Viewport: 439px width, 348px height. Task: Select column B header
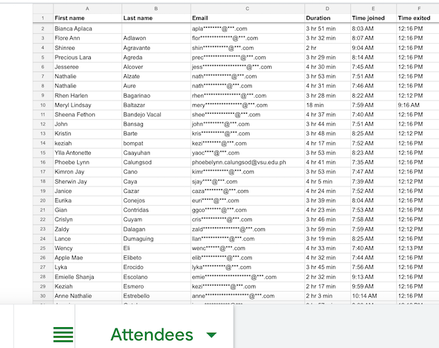point(155,8)
